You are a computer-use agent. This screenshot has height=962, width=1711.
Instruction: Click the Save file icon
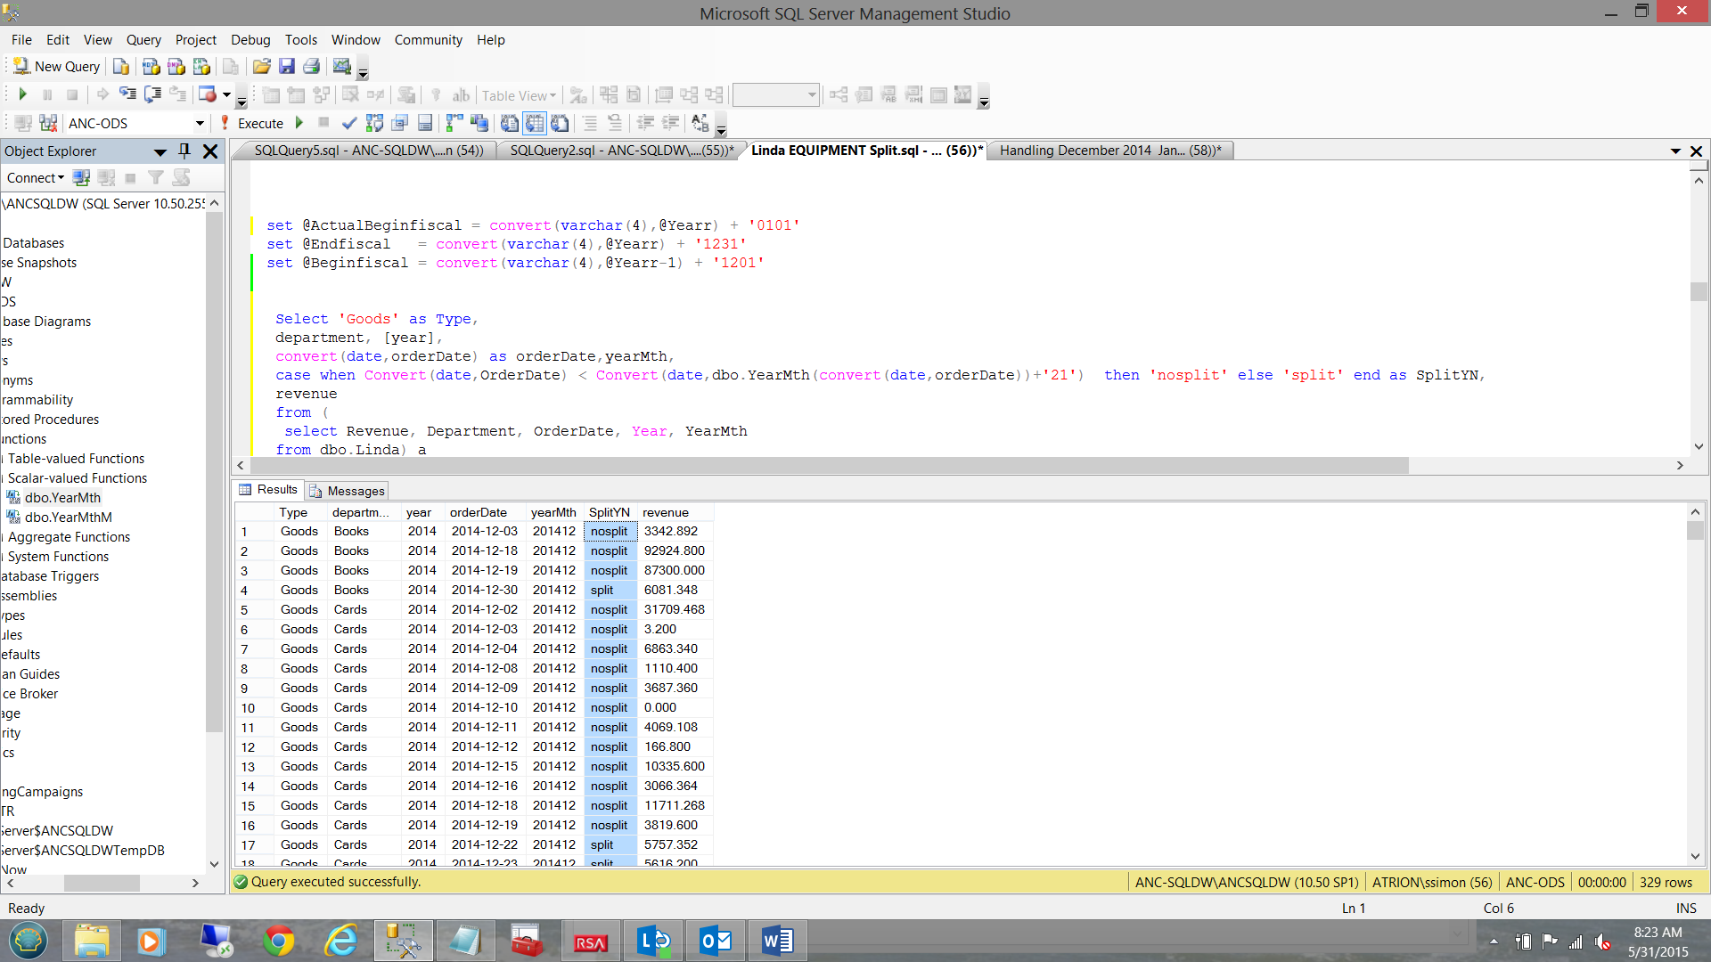click(286, 67)
